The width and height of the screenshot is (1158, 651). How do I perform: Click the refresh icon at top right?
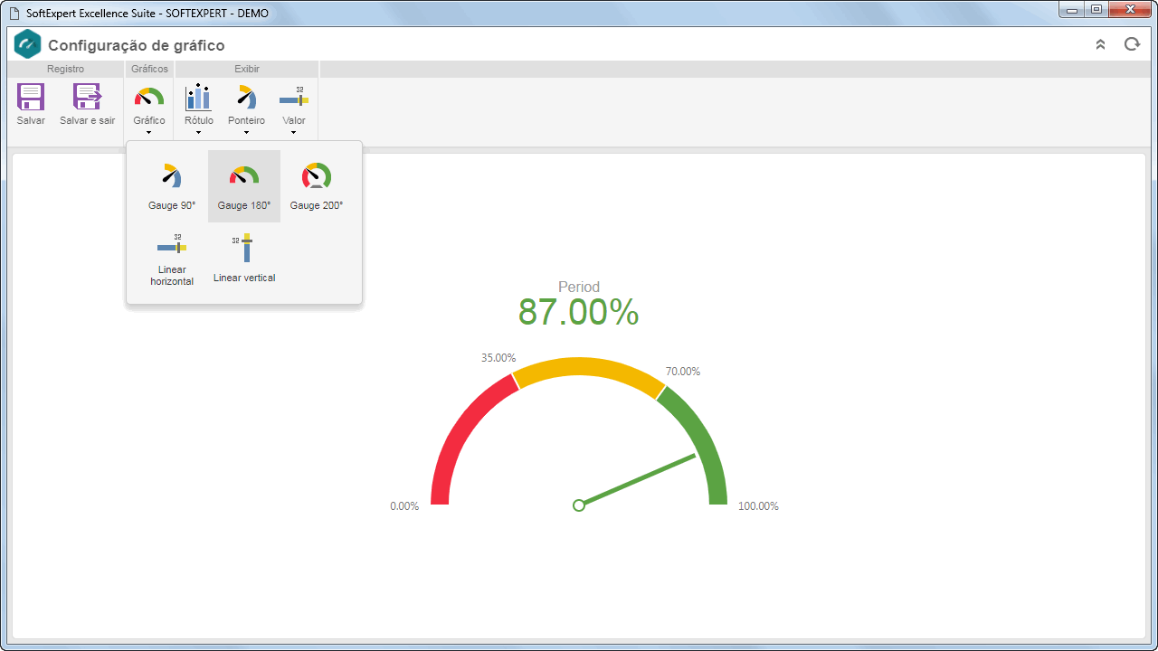point(1132,44)
